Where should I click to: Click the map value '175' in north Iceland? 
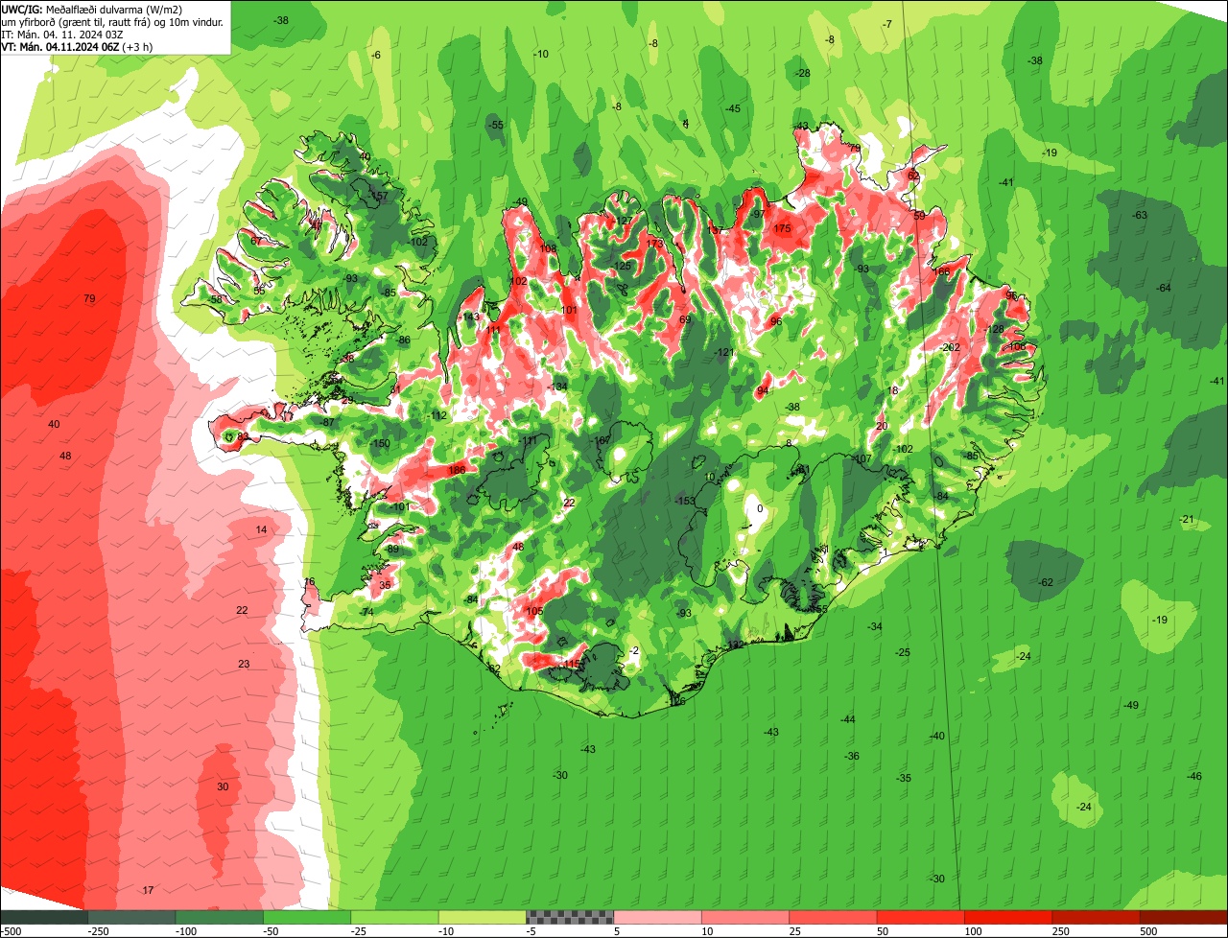tap(782, 228)
